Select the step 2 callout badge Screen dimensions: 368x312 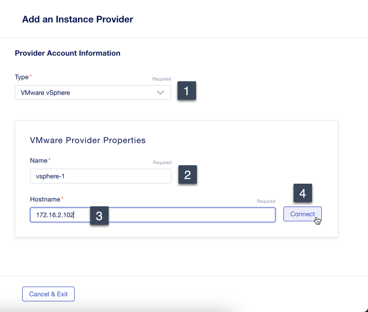tap(187, 175)
